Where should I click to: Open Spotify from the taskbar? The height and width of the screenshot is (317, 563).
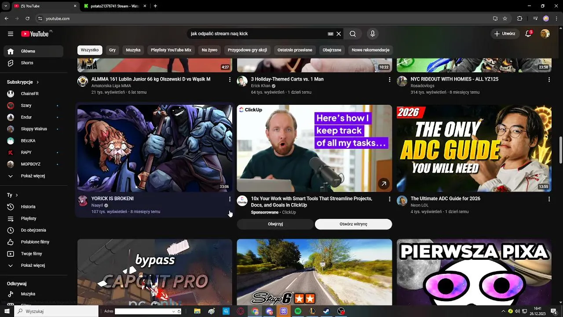click(x=298, y=311)
